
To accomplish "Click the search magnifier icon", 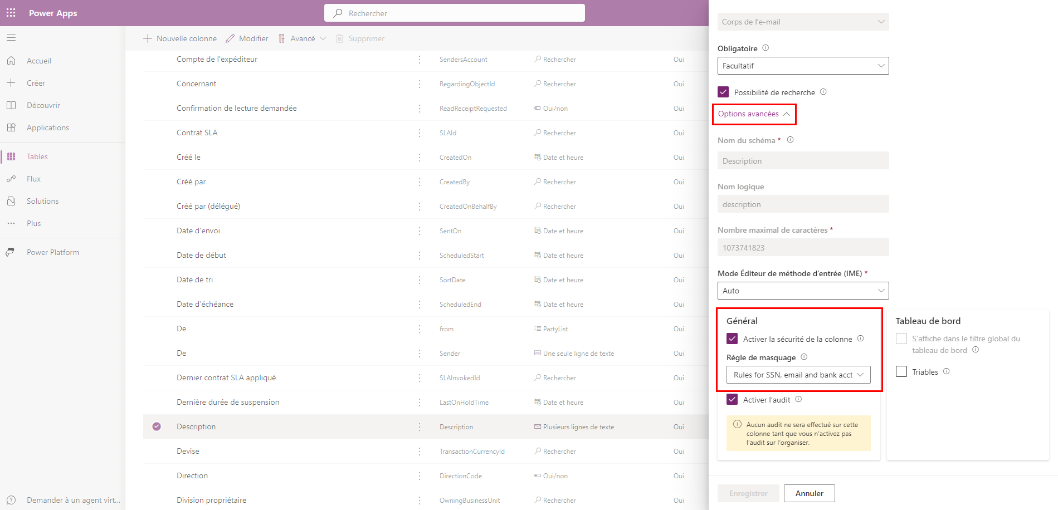I will pyautogui.click(x=338, y=13).
